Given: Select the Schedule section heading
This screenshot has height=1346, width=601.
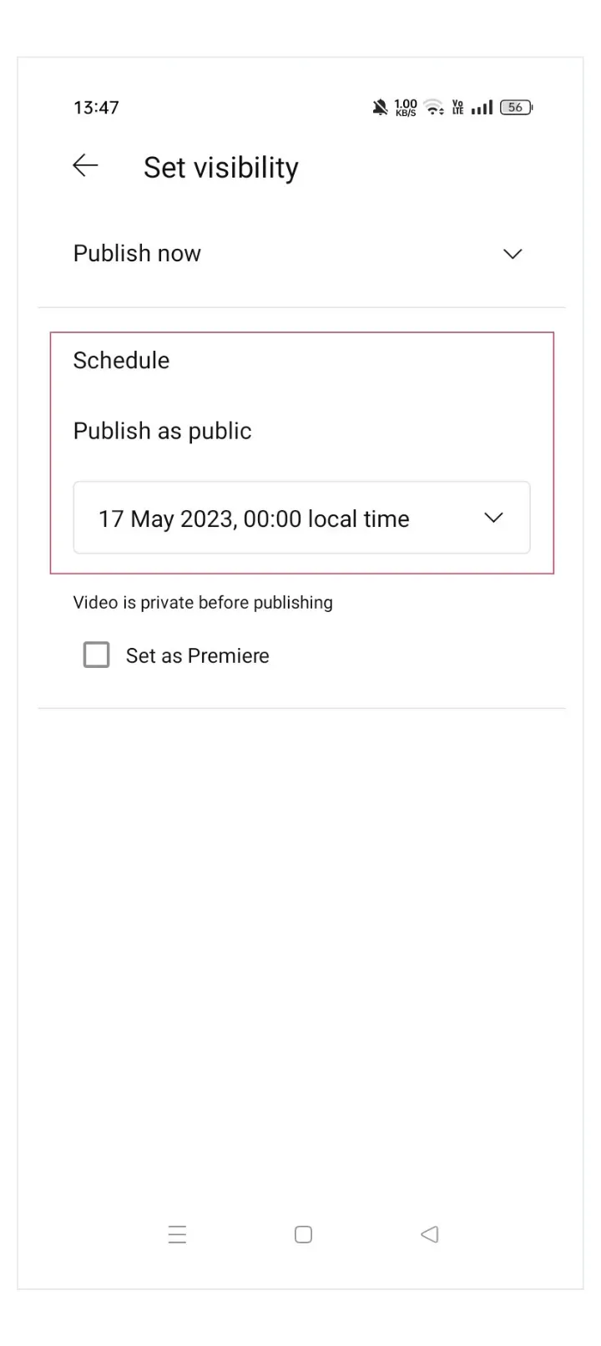Looking at the screenshot, I should 121,361.
